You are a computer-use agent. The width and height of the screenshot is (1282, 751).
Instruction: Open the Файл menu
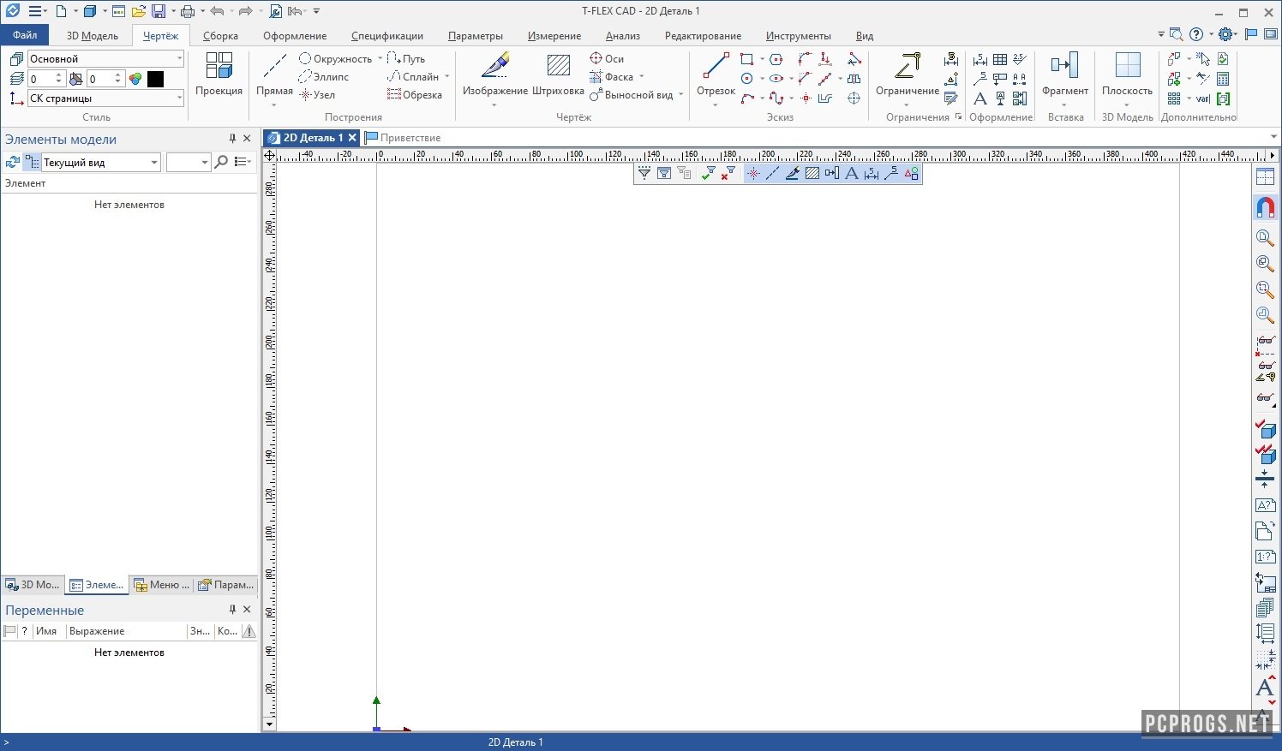tap(25, 35)
